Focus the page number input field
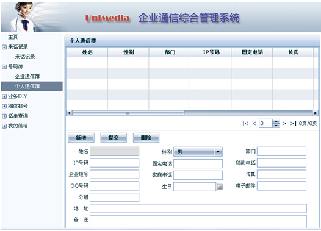Screen dimensions: 321x231 (265, 123)
